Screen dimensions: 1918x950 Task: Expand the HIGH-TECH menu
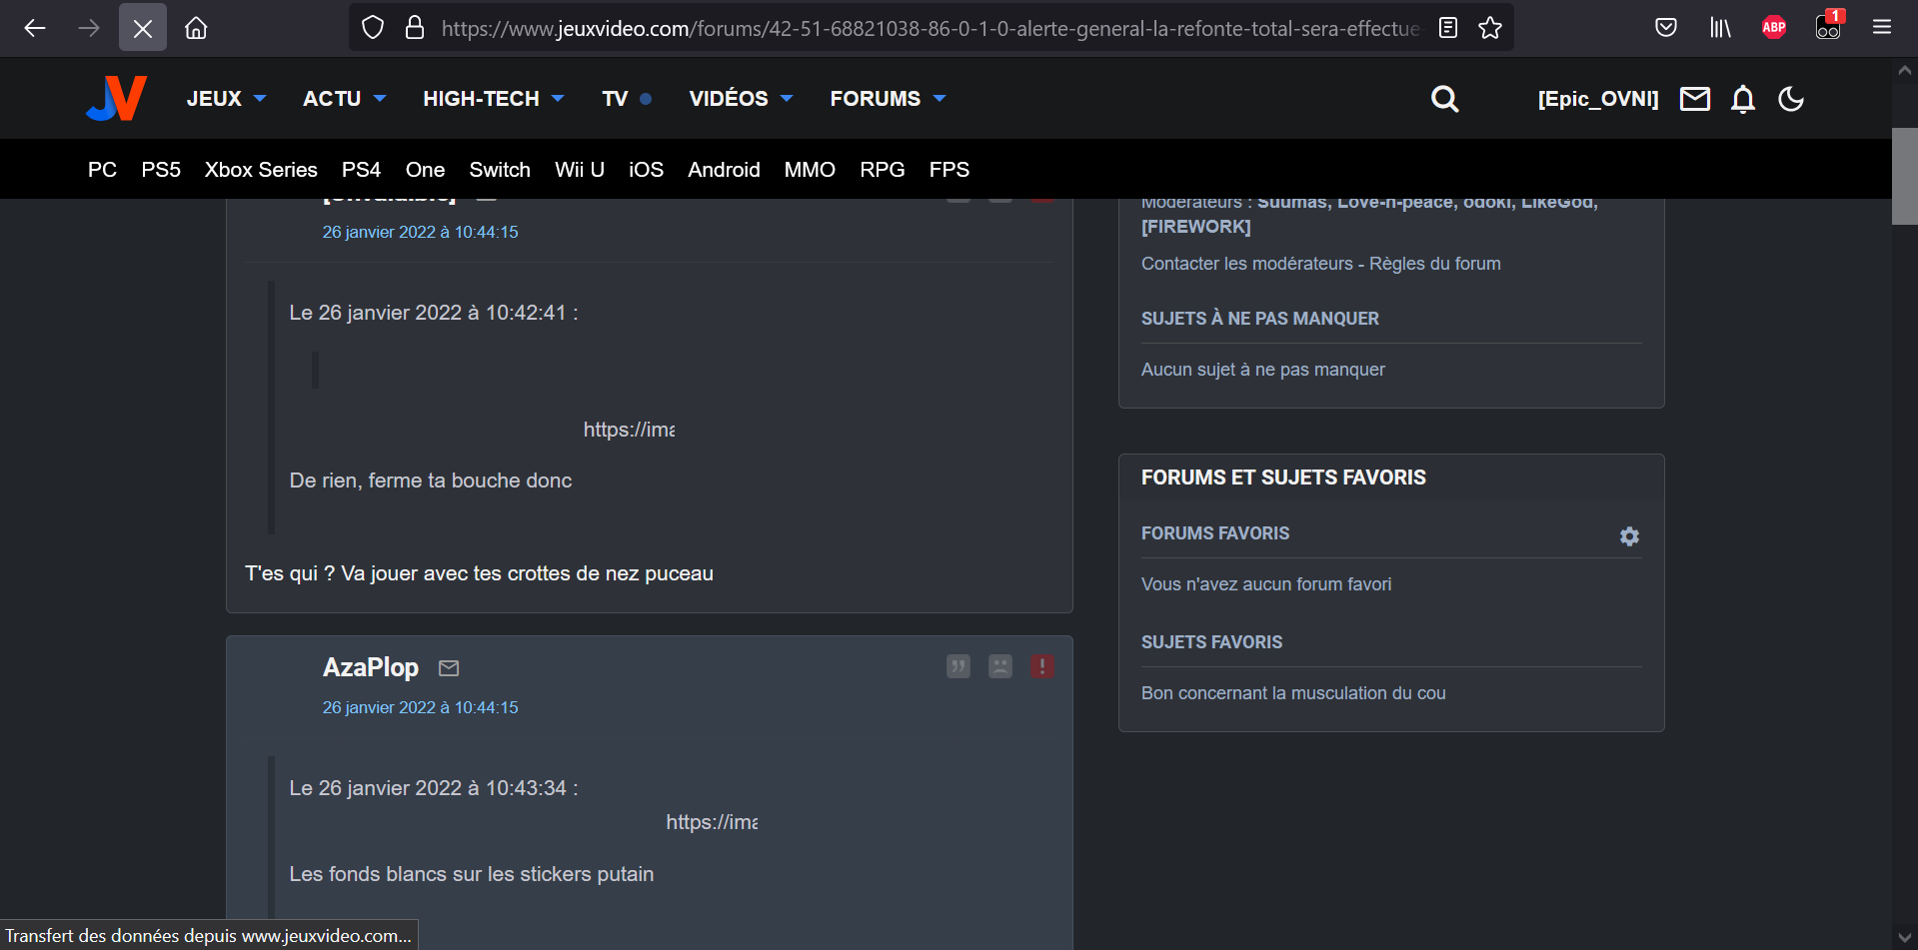[494, 99]
